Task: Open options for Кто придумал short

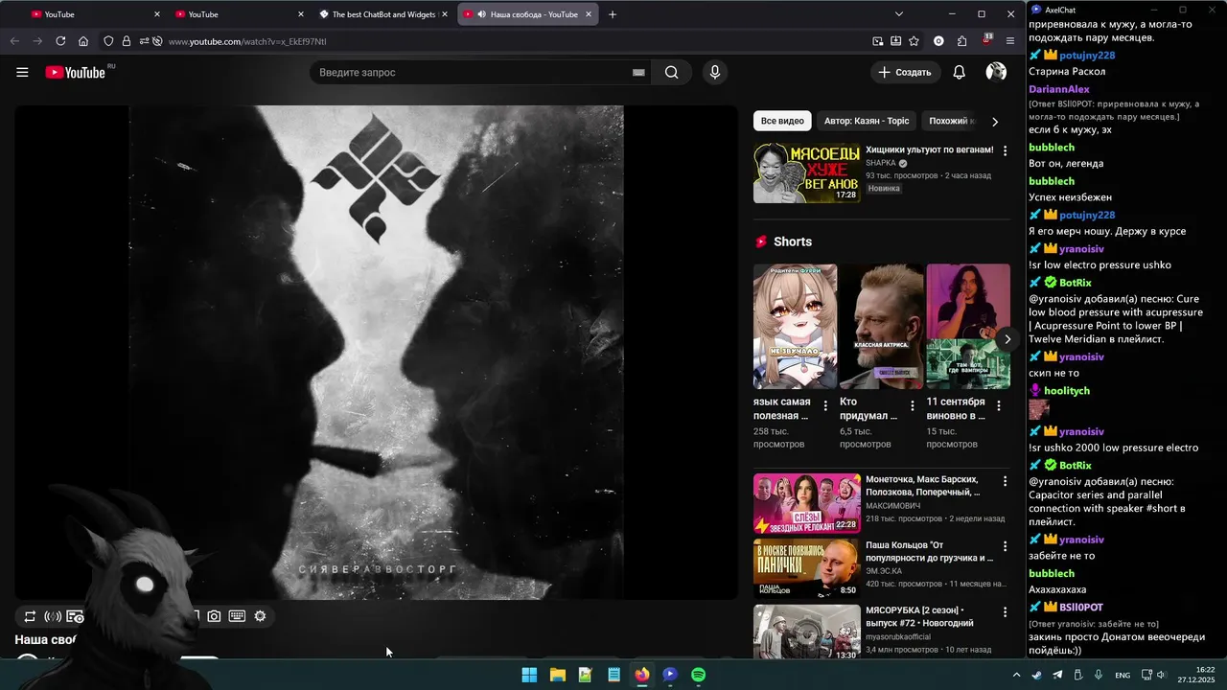Action: (x=912, y=405)
